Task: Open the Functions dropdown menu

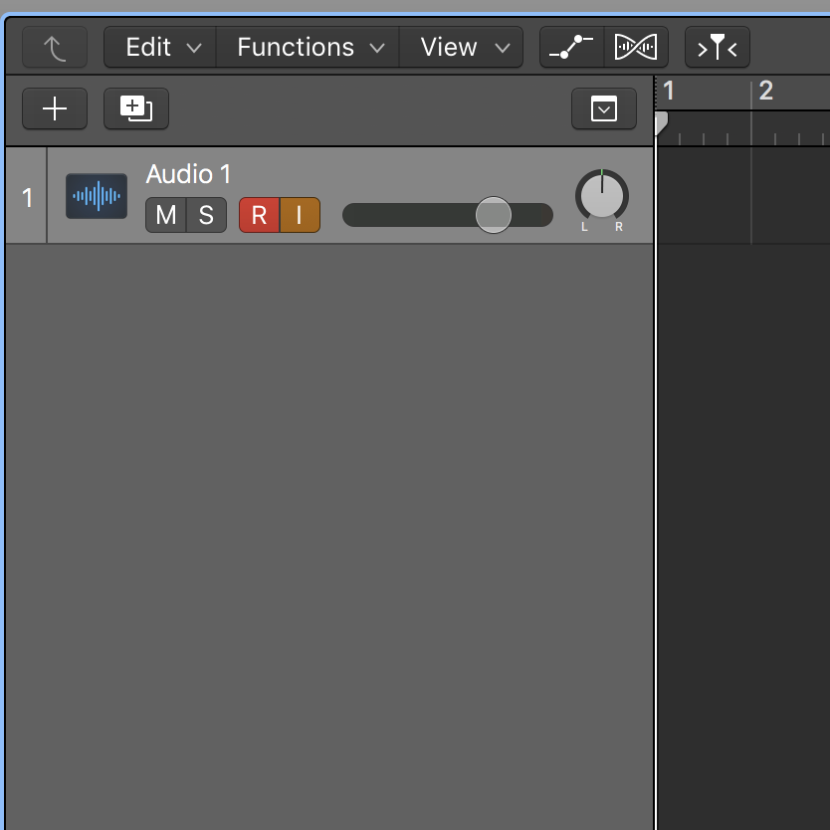Action: [x=309, y=47]
